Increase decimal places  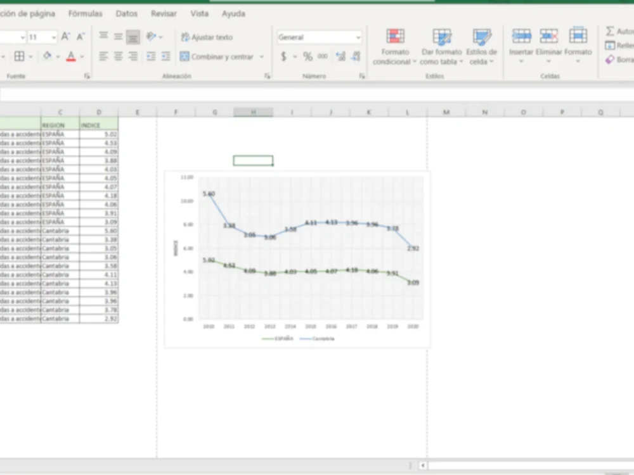tap(341, 56)
